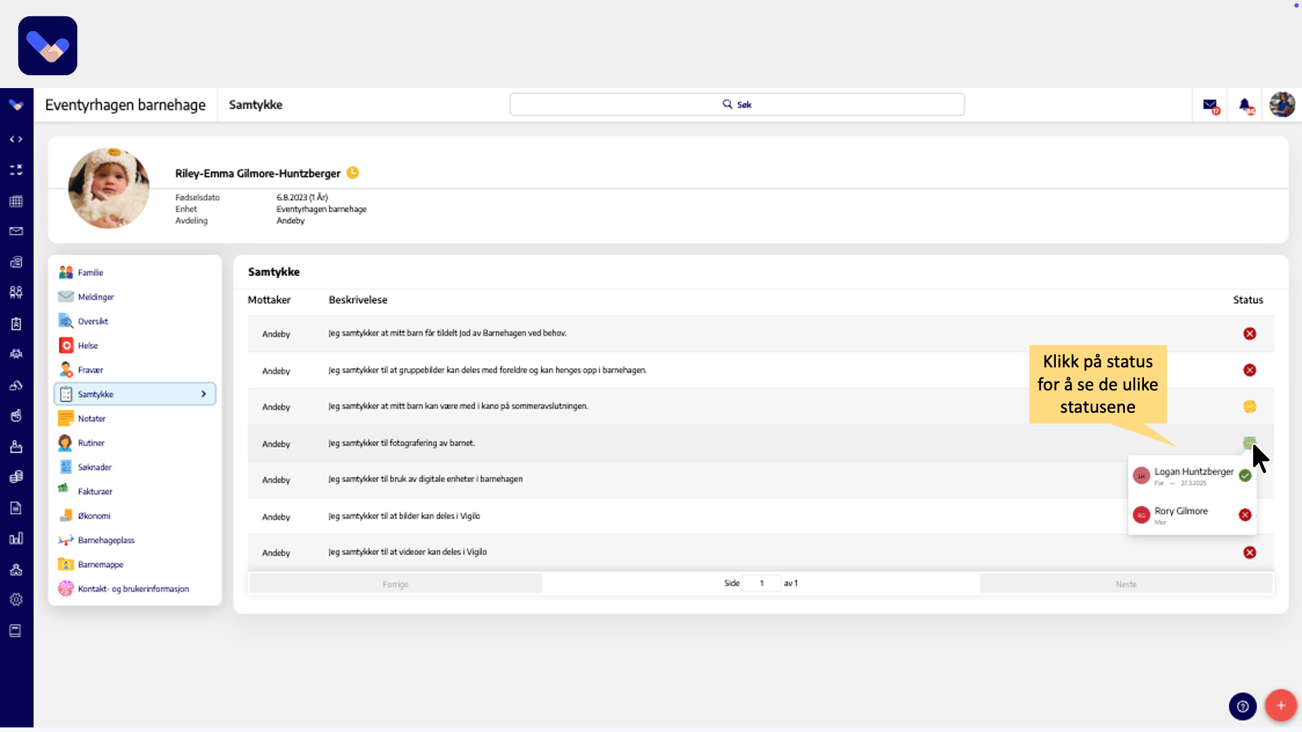Open the settings gear in left rail

click(x=16, y=600)
